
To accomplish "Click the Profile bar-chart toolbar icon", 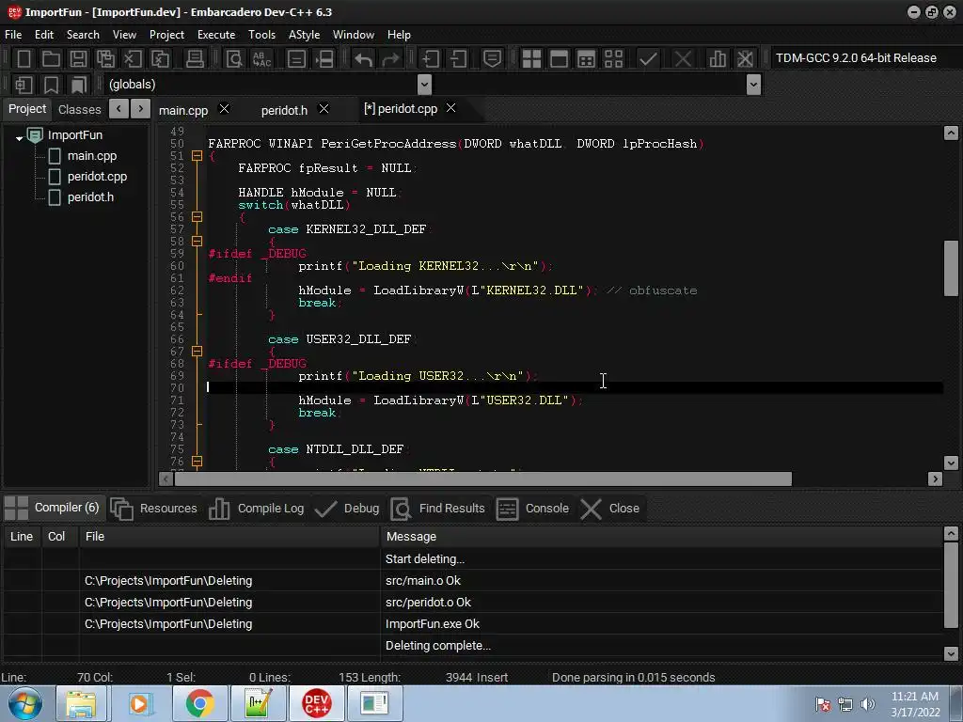I will 718,59.
